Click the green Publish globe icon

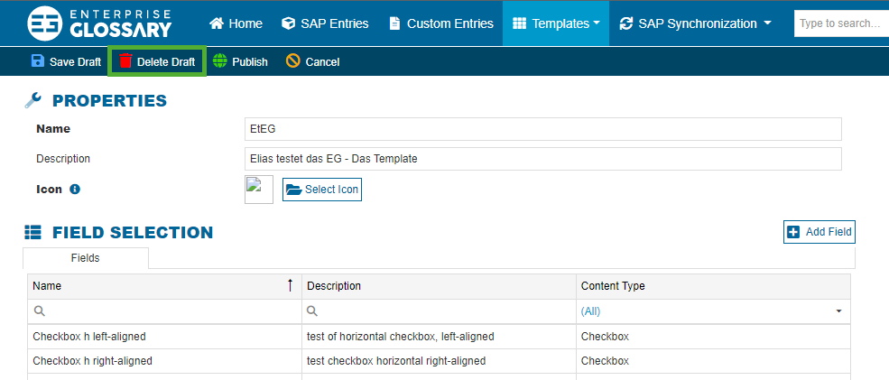tap(220, 61)
